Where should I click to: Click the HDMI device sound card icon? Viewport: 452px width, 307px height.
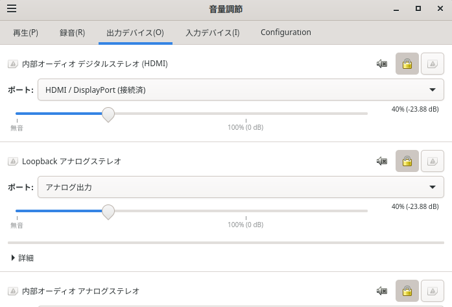[x=13, y=64]
